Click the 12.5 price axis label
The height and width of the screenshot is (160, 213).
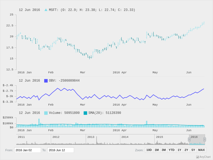[x=10, y=70]
